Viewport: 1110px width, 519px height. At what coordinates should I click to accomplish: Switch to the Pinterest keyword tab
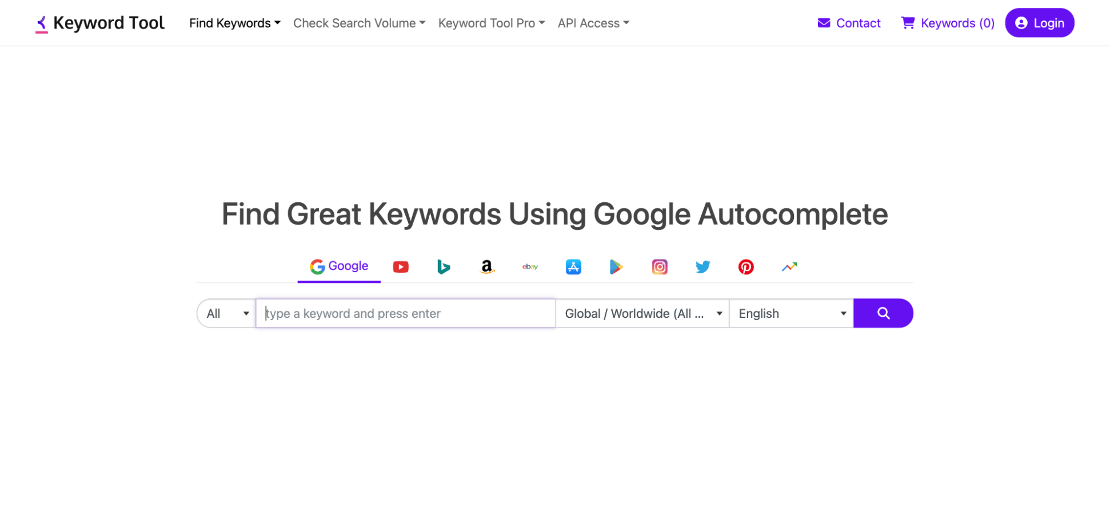[x=746, y=267]
